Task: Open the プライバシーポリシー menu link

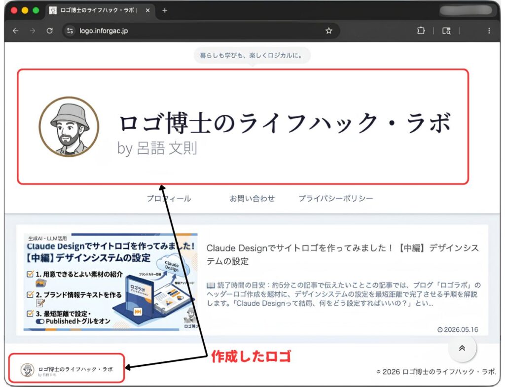Action: click(x=335, y=198)
